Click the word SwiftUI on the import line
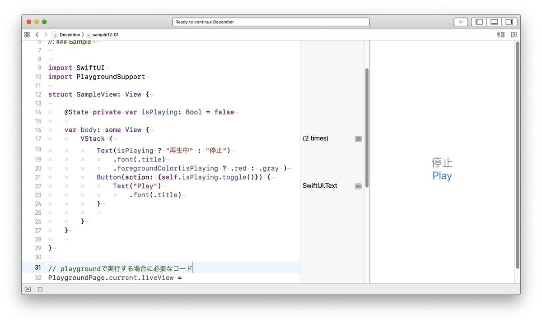This screenshot has width=542, height=323. click(x=90, y=68)
